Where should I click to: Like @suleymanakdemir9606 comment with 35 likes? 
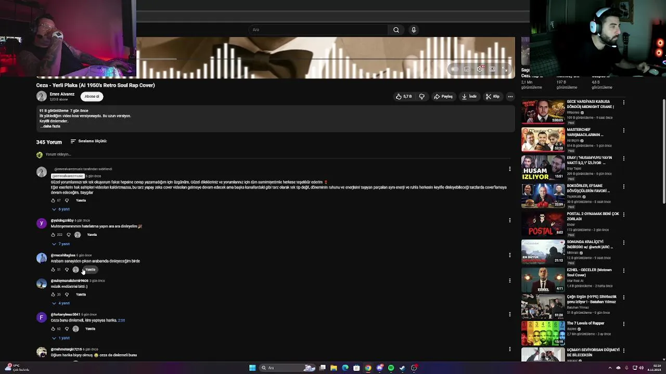(x=53, y=295)
